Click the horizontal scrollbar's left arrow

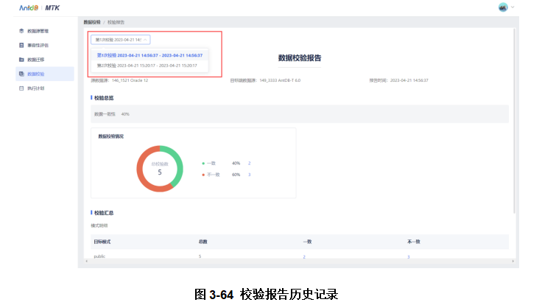point(86,262)
